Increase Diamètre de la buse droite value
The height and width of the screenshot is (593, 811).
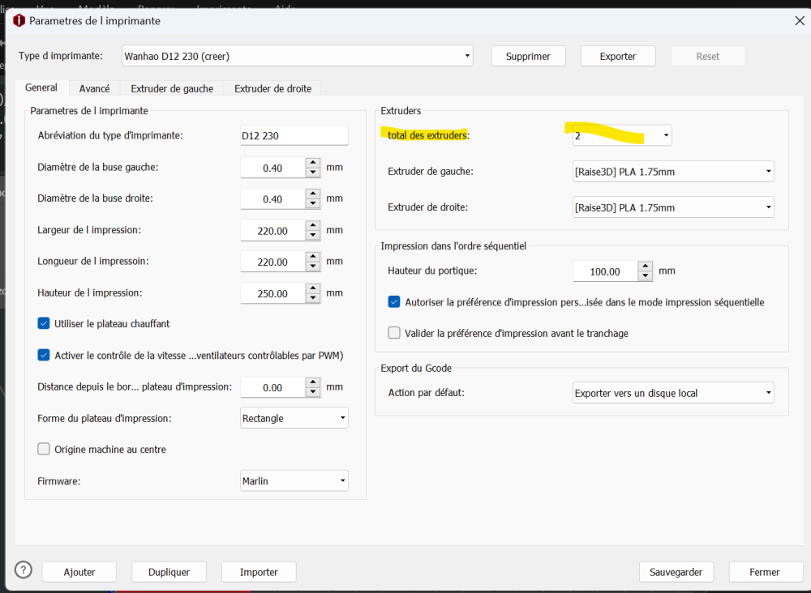tap(313, 194)
